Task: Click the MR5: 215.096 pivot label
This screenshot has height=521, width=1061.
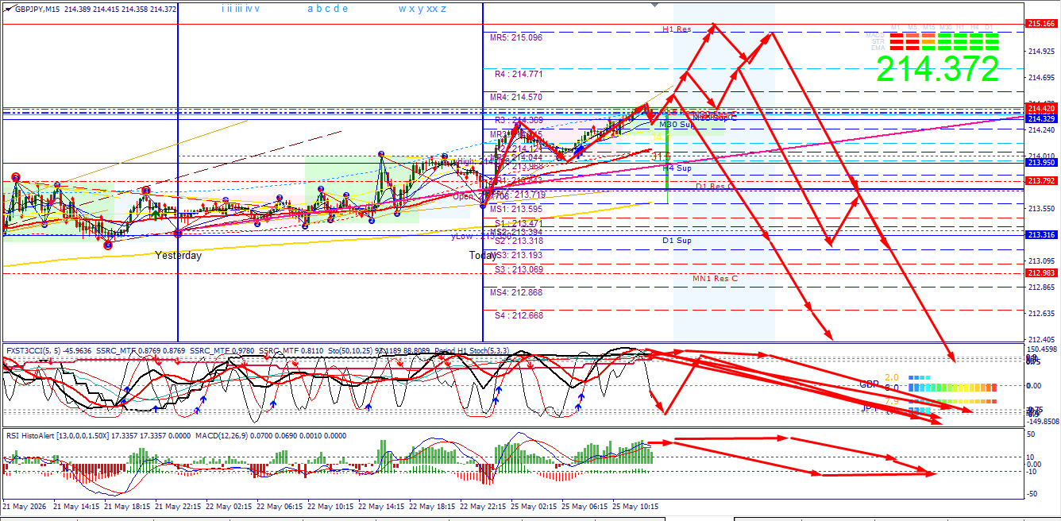Action: pos(515,37)
